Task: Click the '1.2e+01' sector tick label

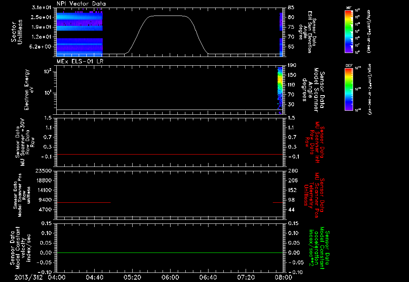Action: pos(41,37)
